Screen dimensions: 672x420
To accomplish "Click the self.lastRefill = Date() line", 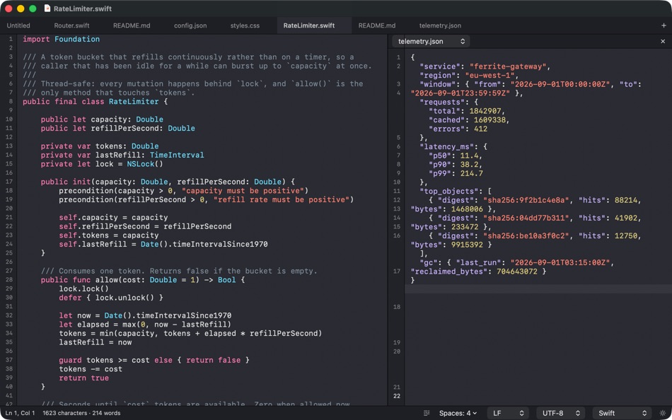I will coord(163,244).
